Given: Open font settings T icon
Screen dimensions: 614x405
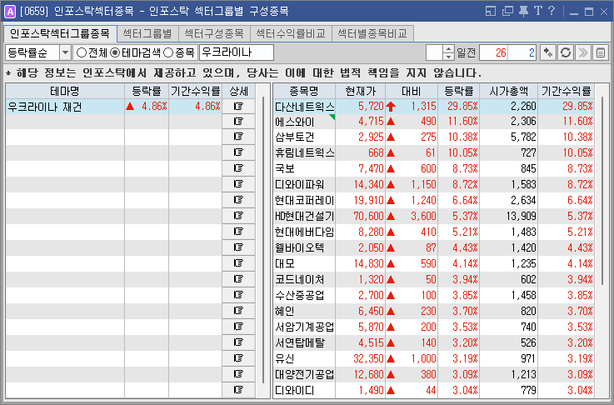Looking at the screenshot, I should click(x=538, y=11).
